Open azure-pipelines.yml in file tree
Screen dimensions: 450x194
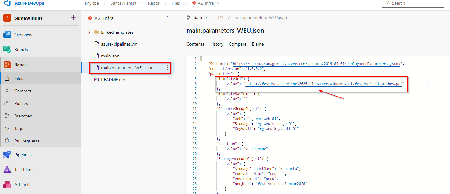(x=120, y=44)
